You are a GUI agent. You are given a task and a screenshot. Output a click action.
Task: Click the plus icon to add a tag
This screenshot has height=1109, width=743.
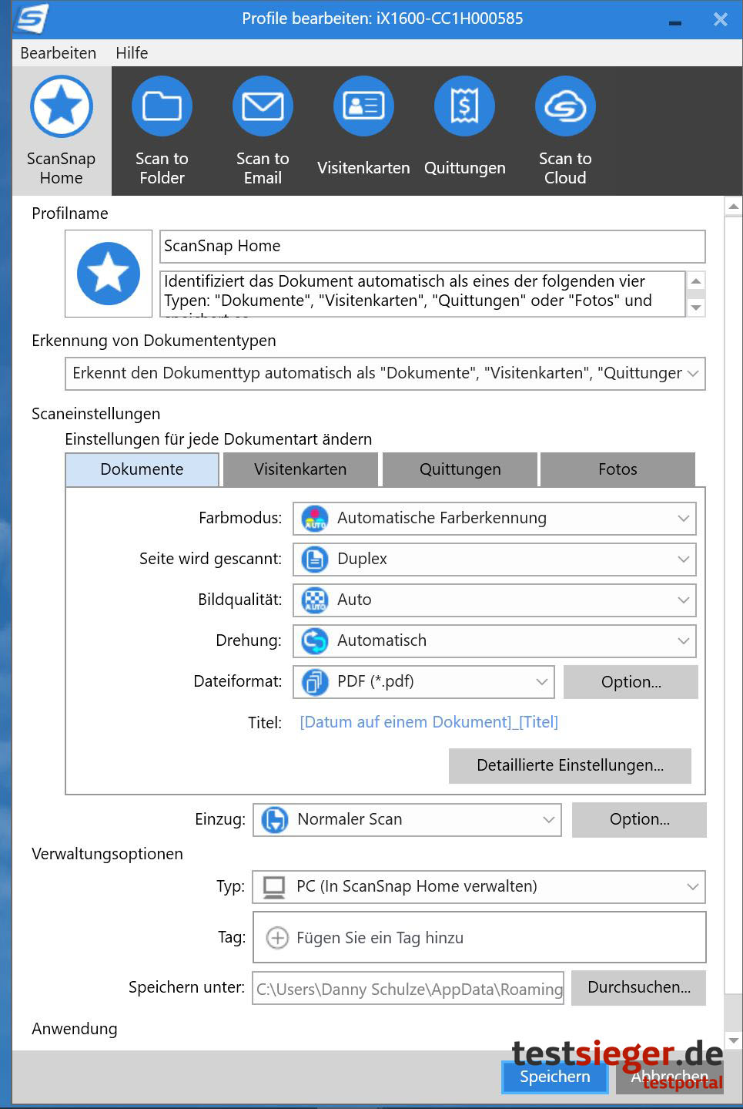276,938
